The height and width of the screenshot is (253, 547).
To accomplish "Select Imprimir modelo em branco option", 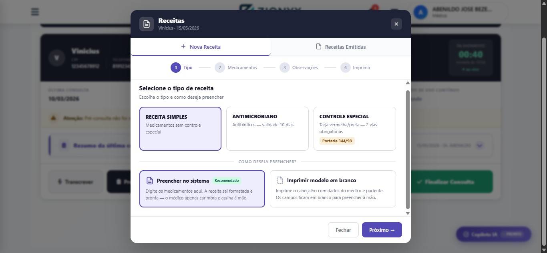I will 333,189.
